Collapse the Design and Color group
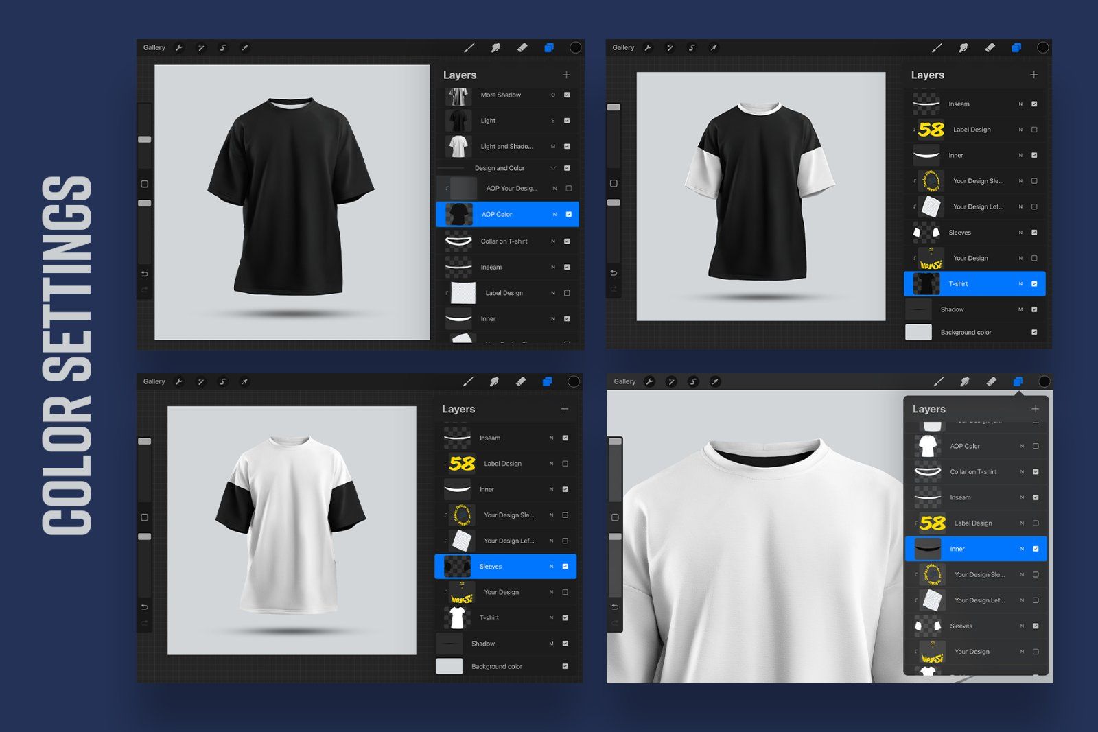 (x=552, y=167)
